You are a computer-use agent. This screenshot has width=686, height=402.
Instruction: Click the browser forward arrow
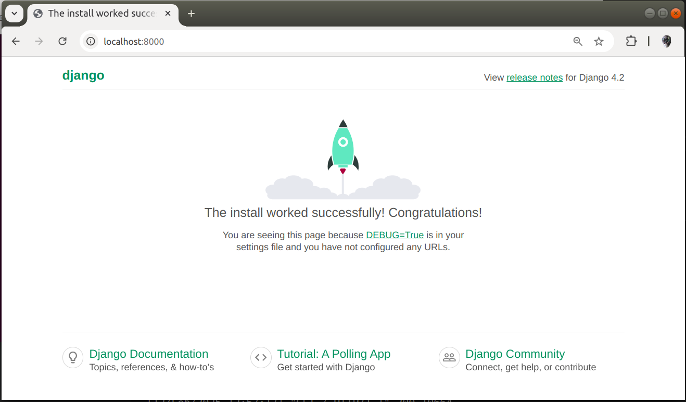pyautogui.click(x=39, y=42)
